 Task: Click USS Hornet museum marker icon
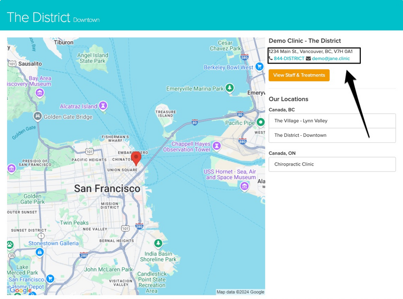(x=245, y=185)
